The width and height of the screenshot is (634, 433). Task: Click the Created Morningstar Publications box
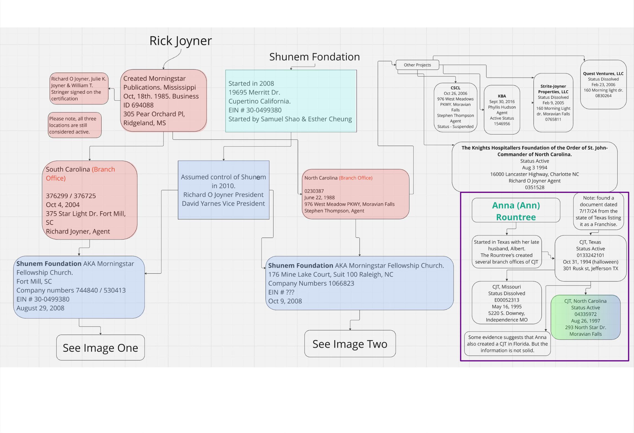pos(163,100)
